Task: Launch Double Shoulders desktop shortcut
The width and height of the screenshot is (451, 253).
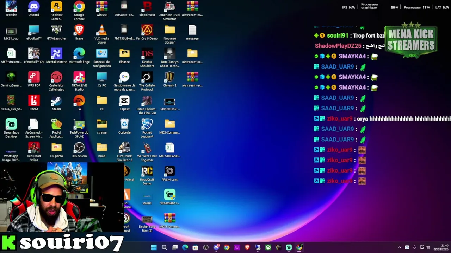Action: [147, 58]
